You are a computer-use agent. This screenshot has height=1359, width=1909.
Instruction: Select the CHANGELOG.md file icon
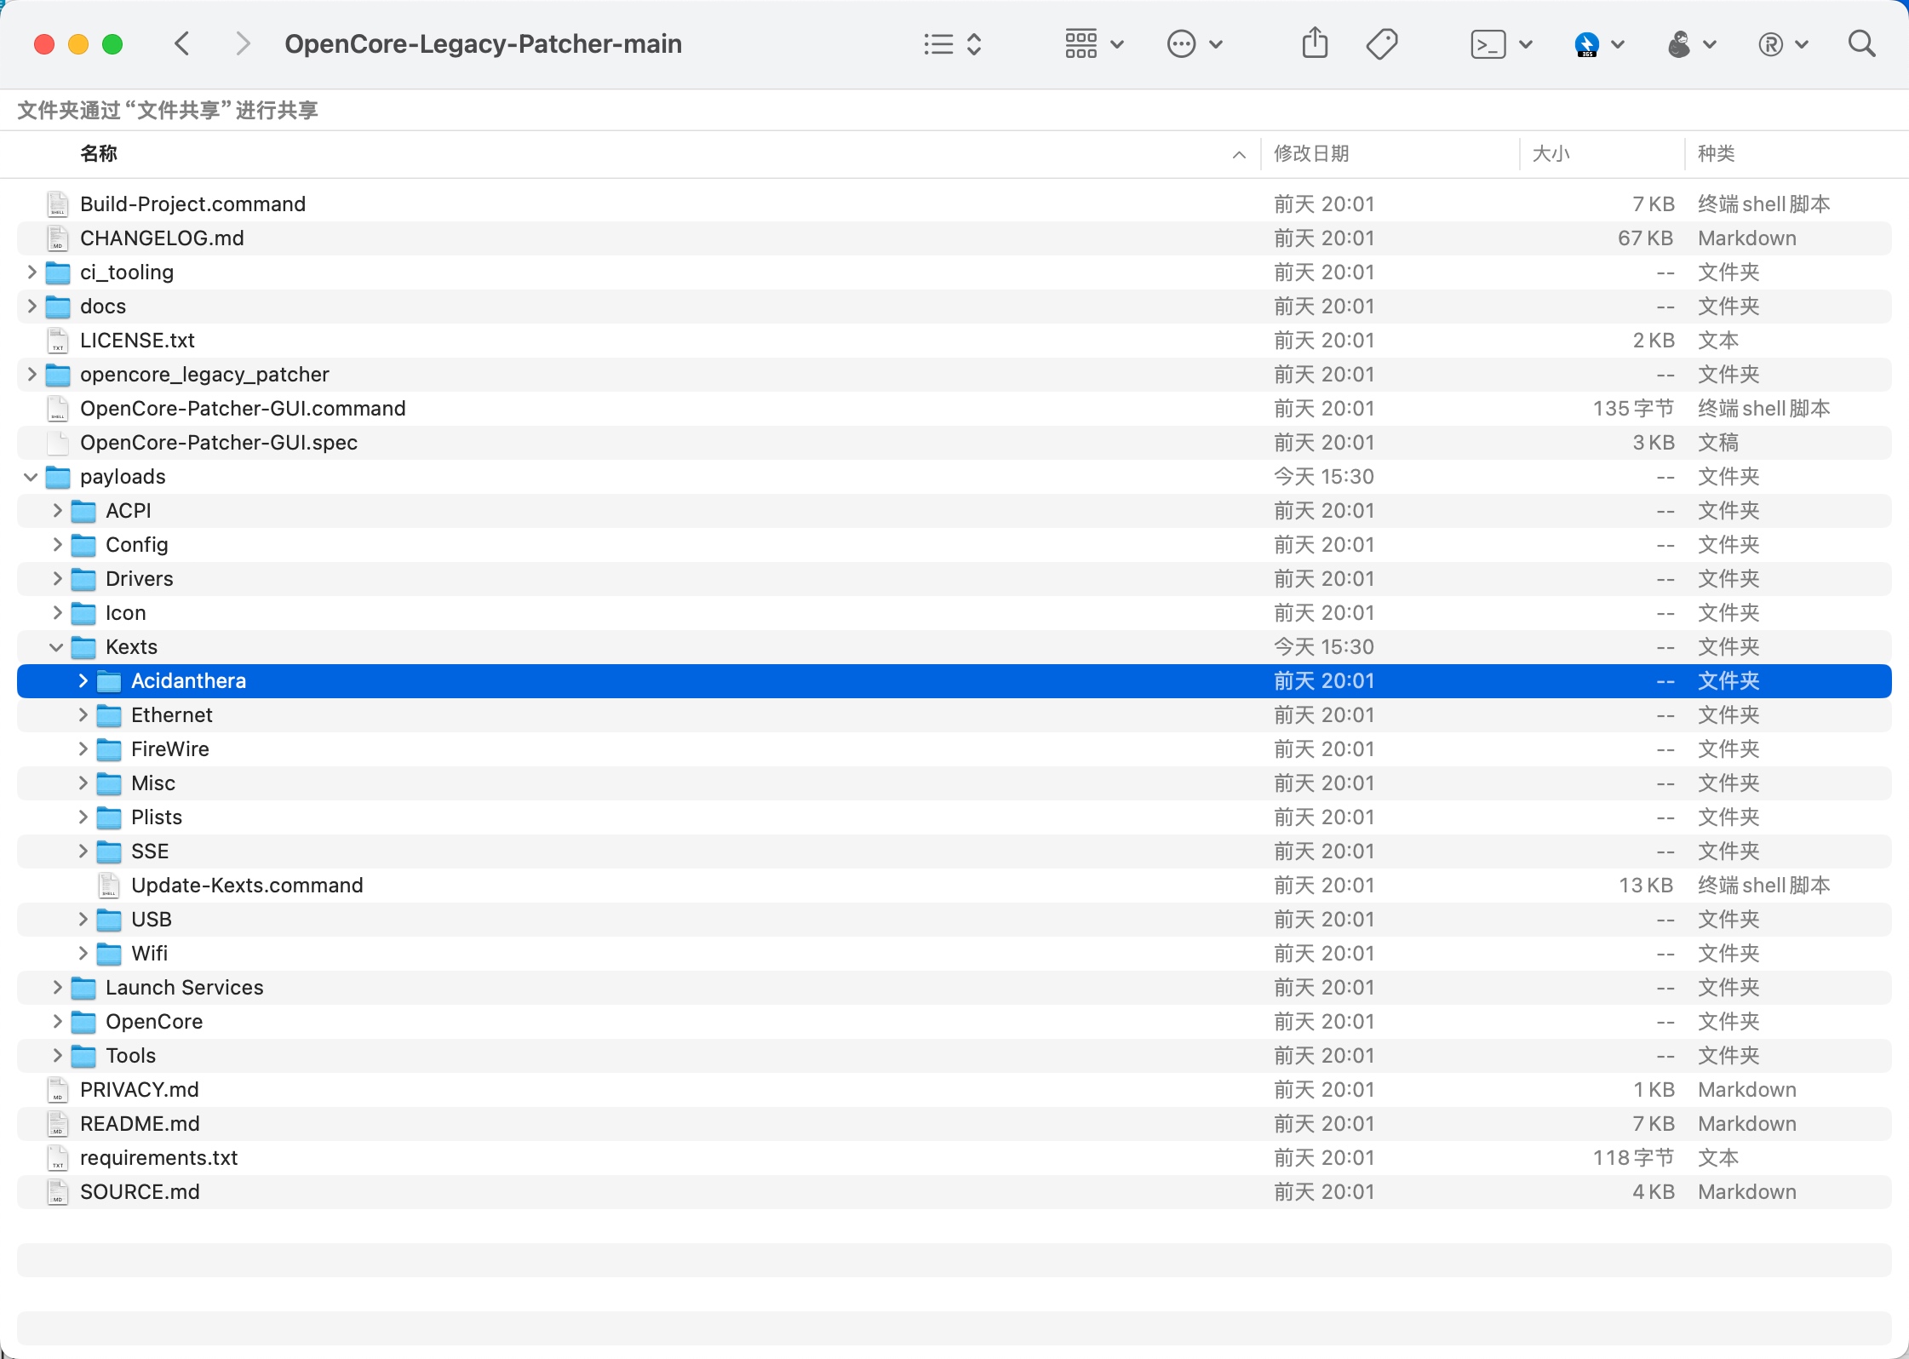[x=58, y=238]
